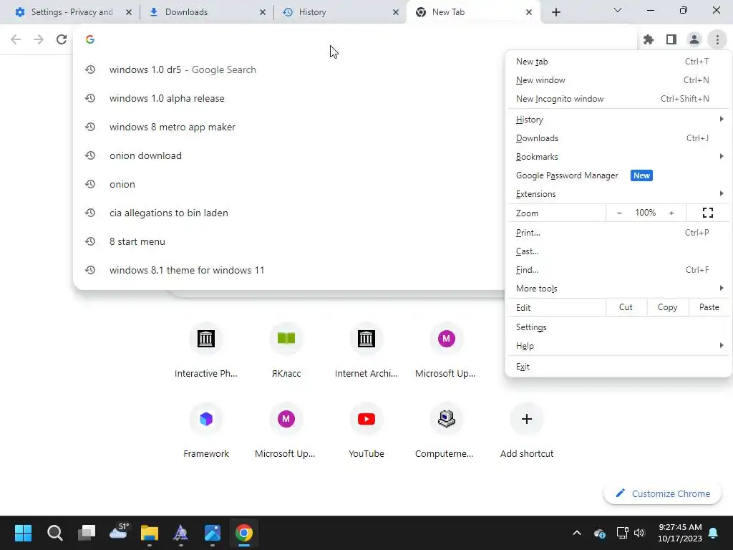
Task: Click the volume speaker tray icon
Action: click(x=639, y=533)
